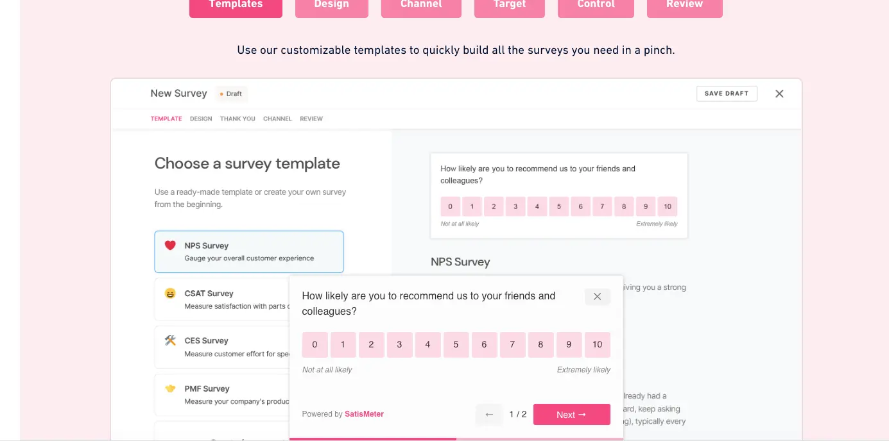Click the tools CES Survey icon
This screenshot has width=889, height=441.
170,340
